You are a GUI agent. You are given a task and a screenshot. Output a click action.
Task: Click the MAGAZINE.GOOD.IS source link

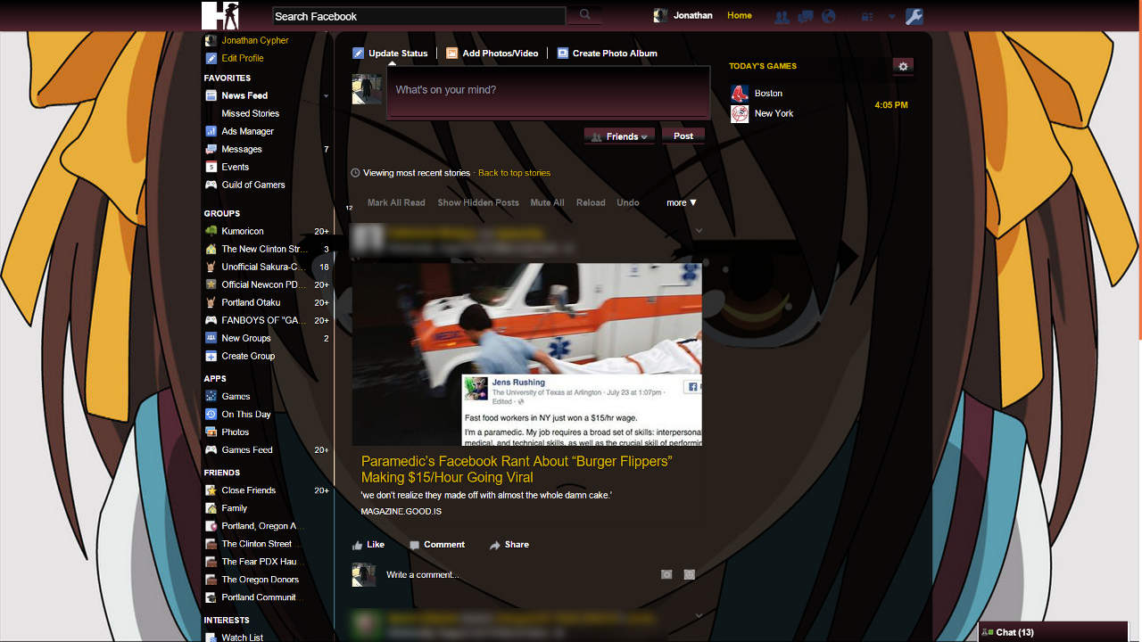pos(401,512)
